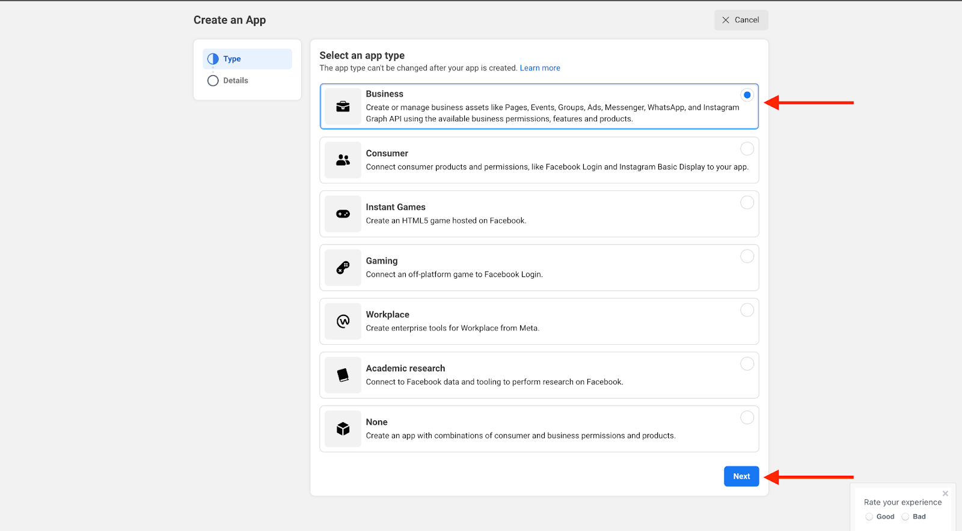Image resolution: width=962 pixels, height=531 pixels.
Task: Click the Workplace logo icon
Action: [x=343, y=321]
